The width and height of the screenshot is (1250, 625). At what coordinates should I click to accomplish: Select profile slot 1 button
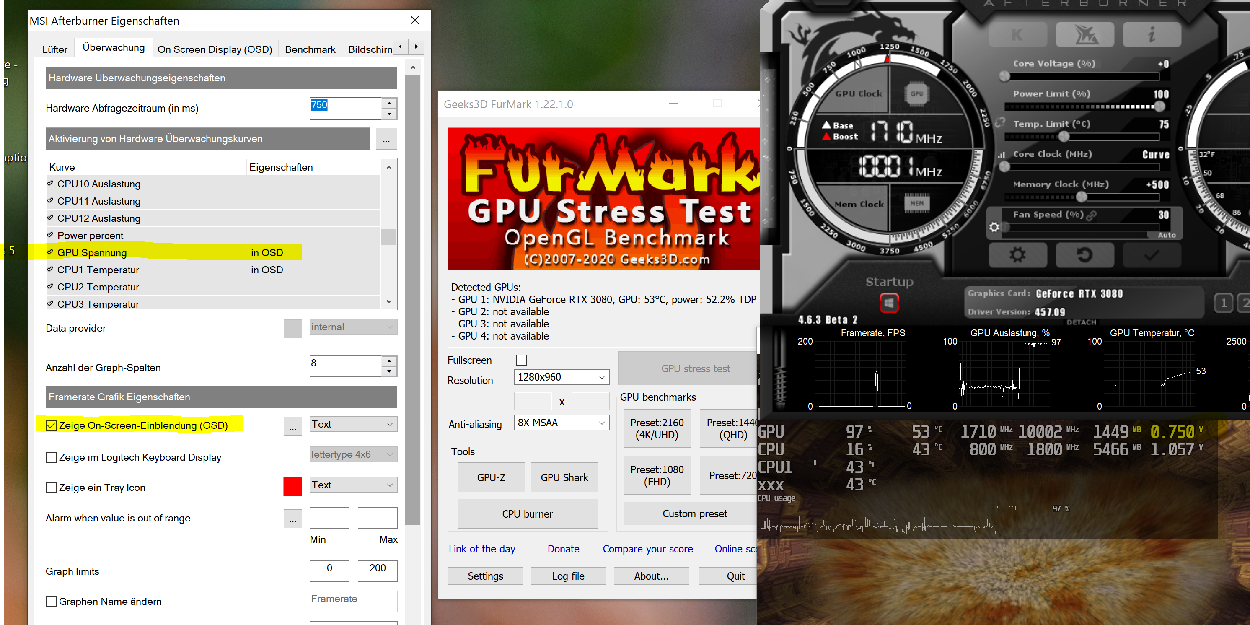point(1223,303)
